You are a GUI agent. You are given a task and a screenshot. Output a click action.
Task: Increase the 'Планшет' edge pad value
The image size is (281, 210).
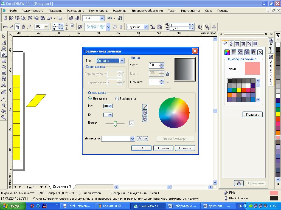point(162,81)
